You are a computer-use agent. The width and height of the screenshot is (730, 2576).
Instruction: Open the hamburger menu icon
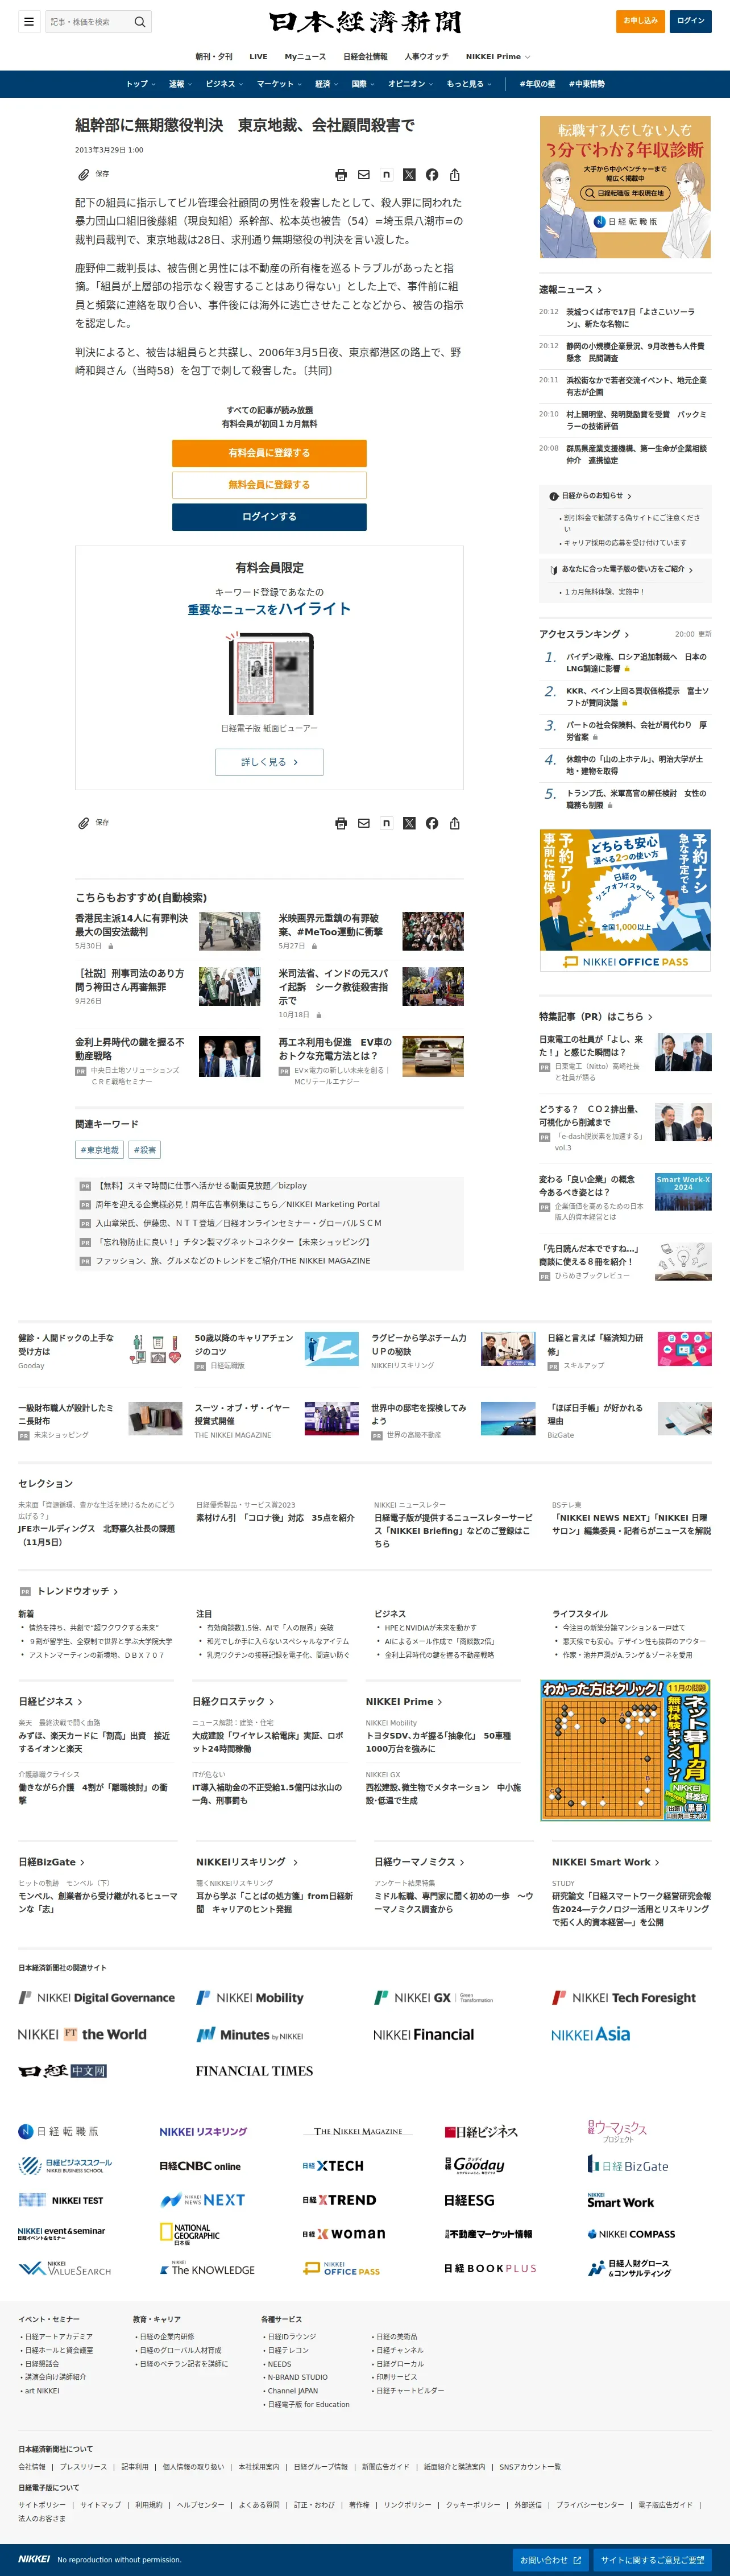29,21
